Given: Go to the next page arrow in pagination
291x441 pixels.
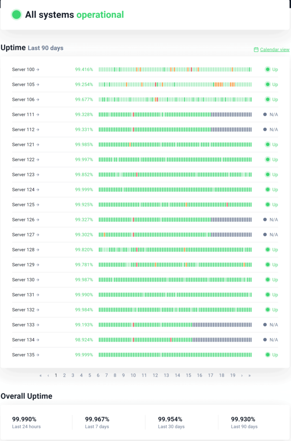Looking at the screenshot, I should tap(242, 376).
